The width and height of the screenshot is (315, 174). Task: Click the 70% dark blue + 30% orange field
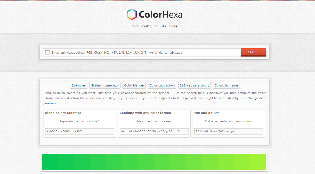pyautogui.click(x=229, y=131)
